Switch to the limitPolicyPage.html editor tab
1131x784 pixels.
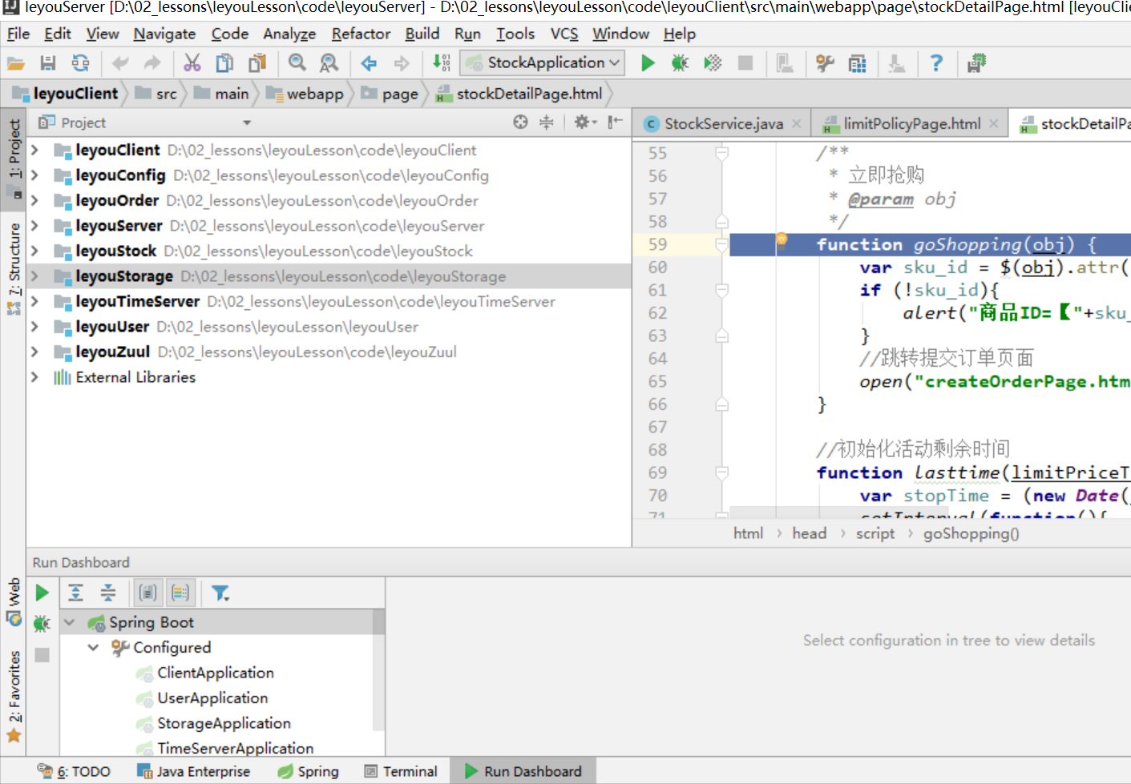(911, 123)
